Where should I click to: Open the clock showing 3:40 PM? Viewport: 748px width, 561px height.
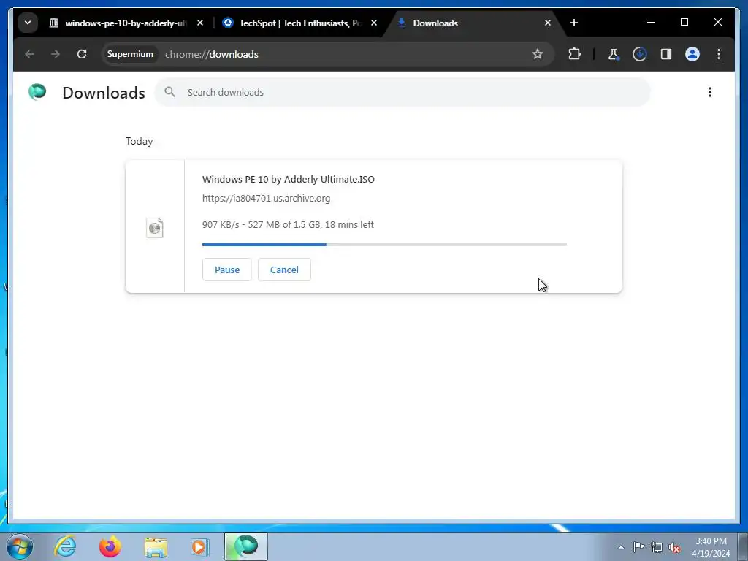click(711, 547)
